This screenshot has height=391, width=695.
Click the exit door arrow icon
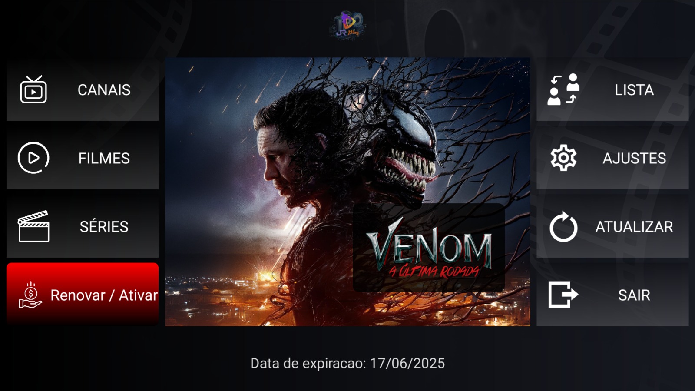point(563,295)
